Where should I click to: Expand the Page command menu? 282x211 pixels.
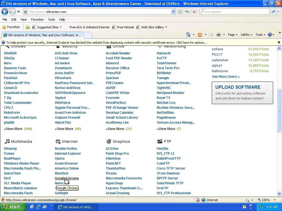point(232,35)
